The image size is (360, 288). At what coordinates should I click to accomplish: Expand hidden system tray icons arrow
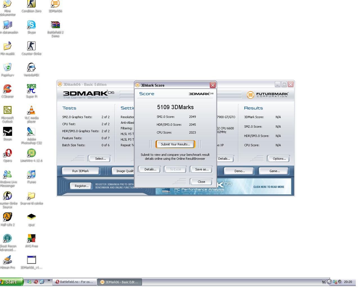[329, 282]
